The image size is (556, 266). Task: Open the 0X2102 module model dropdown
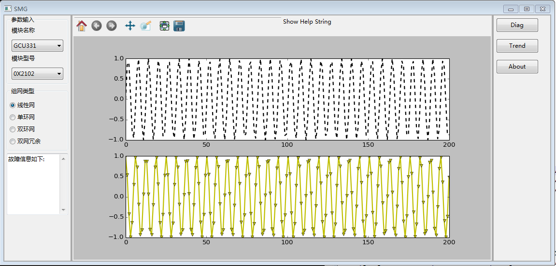[x=37, y=74]
